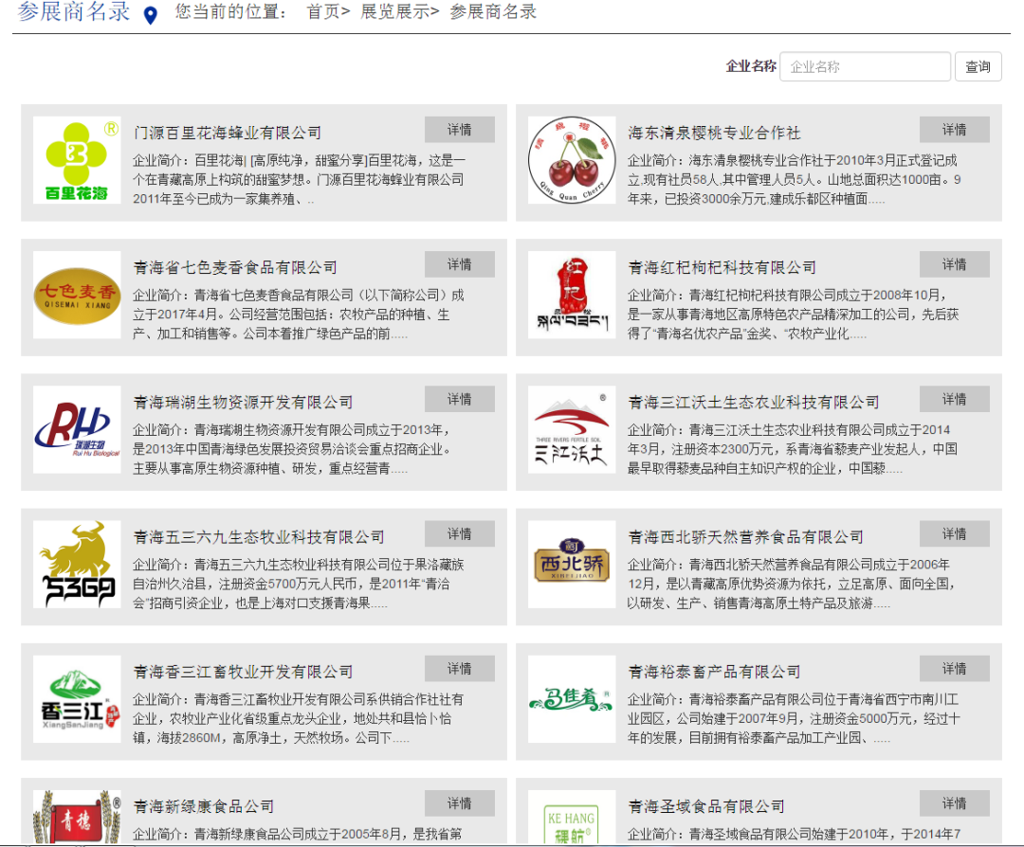Open 详情 for 青海瑞湖生物资源开发有限公司
The width and height of the screenshot is (1024, 847).
[460, 400]
